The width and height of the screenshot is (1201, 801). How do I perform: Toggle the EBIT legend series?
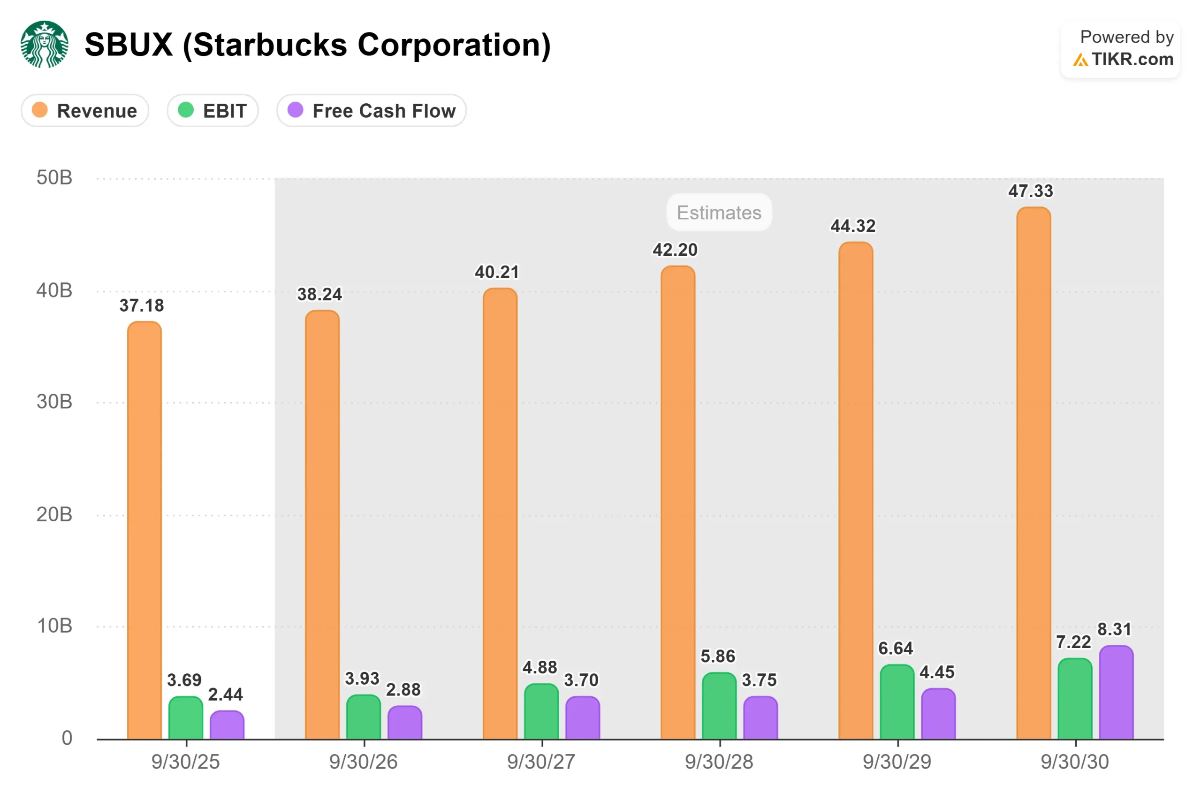coord(213,110)
